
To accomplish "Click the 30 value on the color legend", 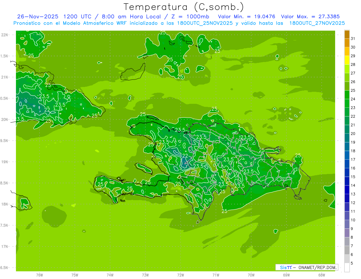I will coord(353,47).
